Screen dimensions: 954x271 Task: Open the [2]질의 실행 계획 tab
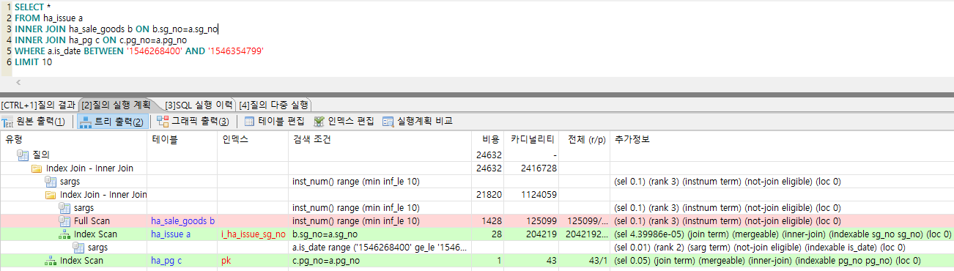(x=117, y=105)
